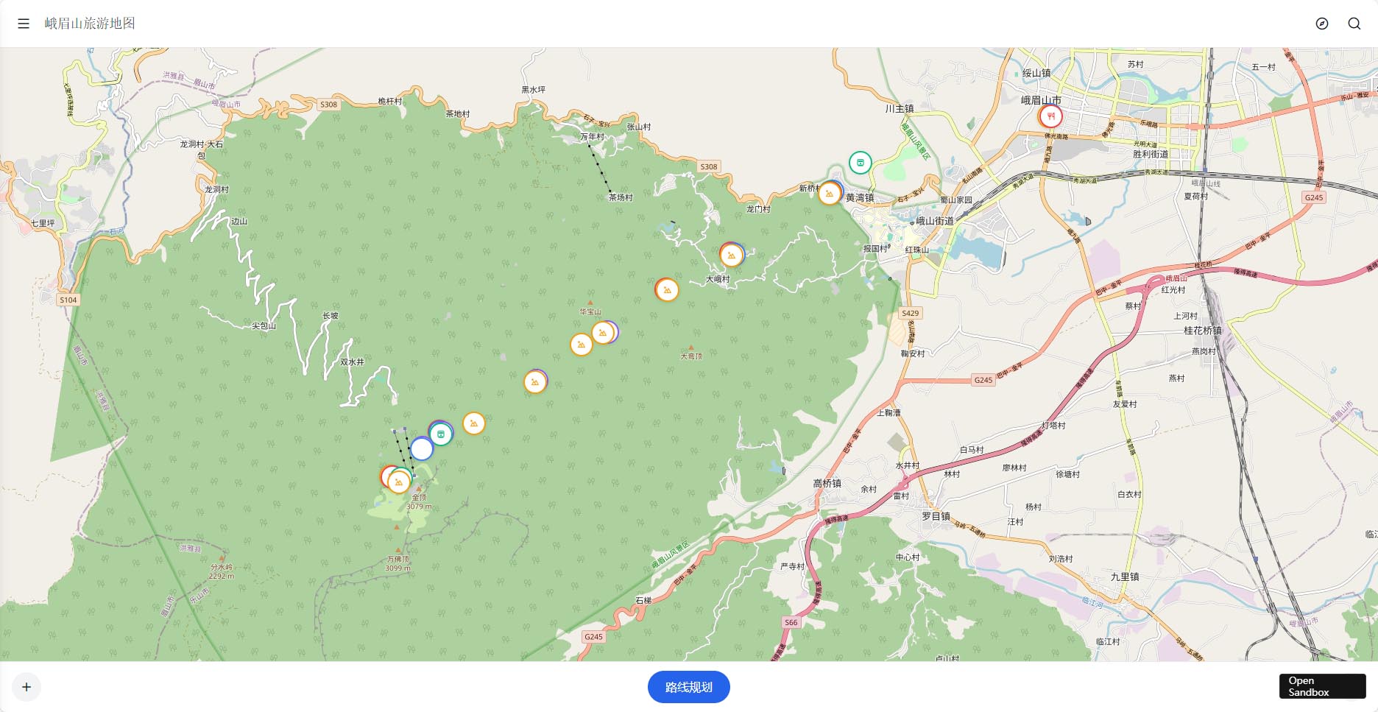Screen dimensions: 1378x712
Task: Select the restaurant marker in 峨眉山市
Action: [x=1050, y=116]
